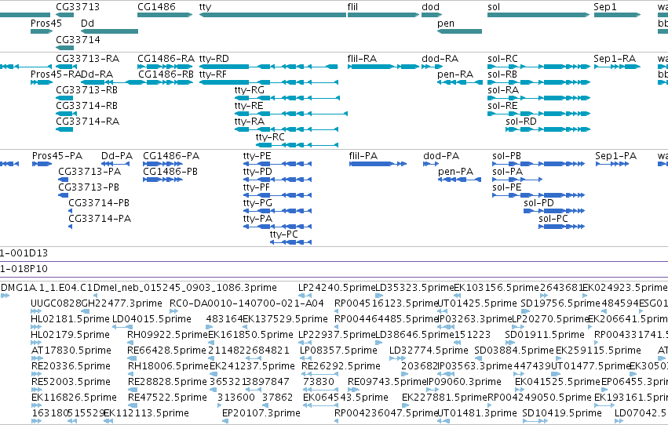Click transcript tty-RF

click(268, 82)
